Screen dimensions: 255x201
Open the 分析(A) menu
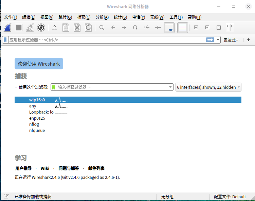102,17
